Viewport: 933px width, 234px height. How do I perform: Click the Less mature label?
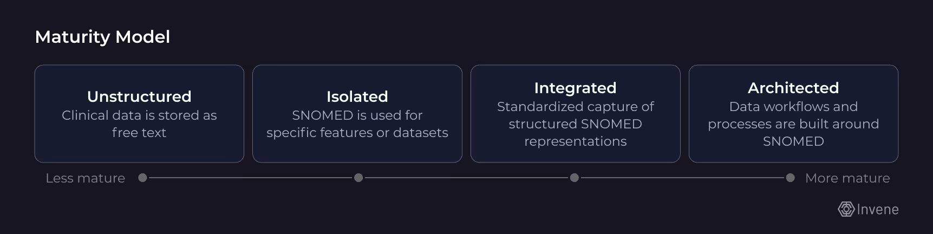(86, 178)
